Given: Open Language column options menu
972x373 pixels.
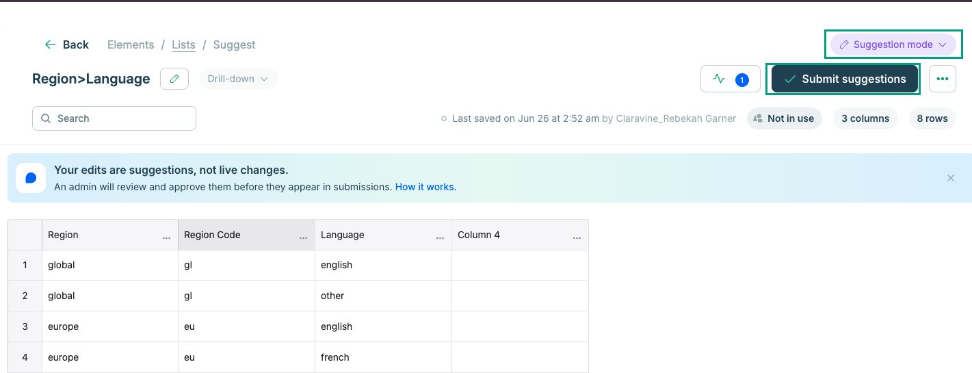Looking at the screenshot, I should tap(441, 237).
